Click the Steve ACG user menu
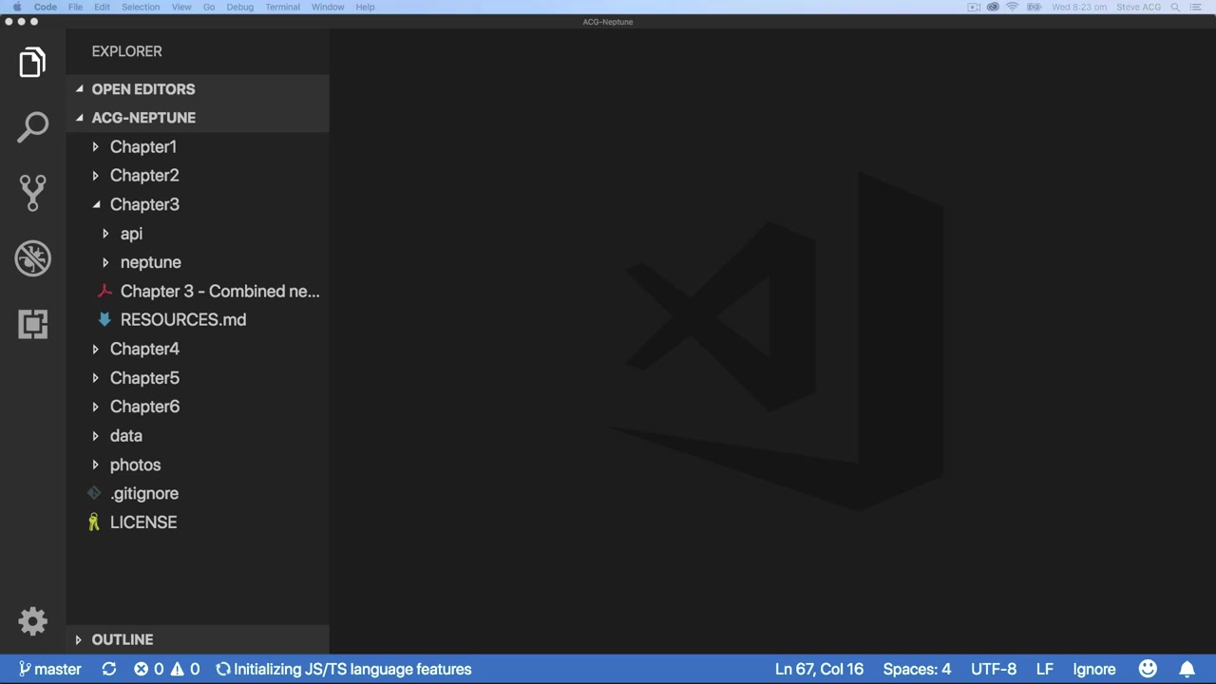The image size is (1216, 684). click(1138, 7)
